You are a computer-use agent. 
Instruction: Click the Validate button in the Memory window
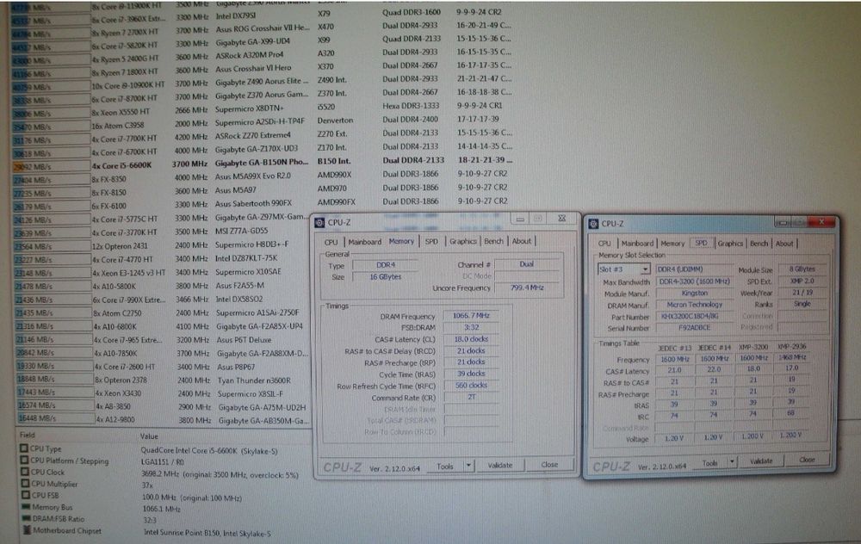tap(499, 466)
